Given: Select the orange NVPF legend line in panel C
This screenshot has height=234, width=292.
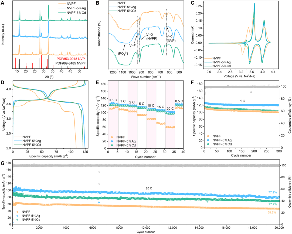Looking at the screenshot, I should (207, 58).
